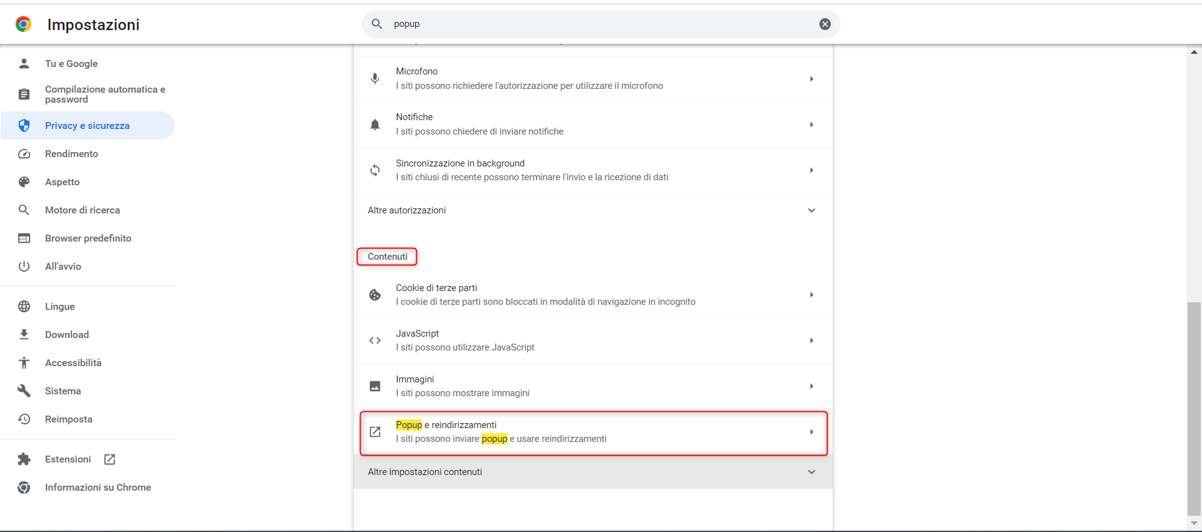This screenshot has height=532, width=1202.
Task: Click the notifications bell icon
Action: 375,125
